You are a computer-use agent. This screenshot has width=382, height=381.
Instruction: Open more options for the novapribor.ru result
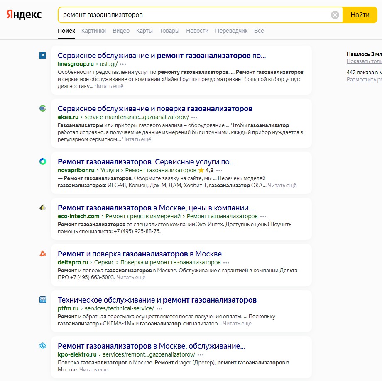tap(219, 171)
